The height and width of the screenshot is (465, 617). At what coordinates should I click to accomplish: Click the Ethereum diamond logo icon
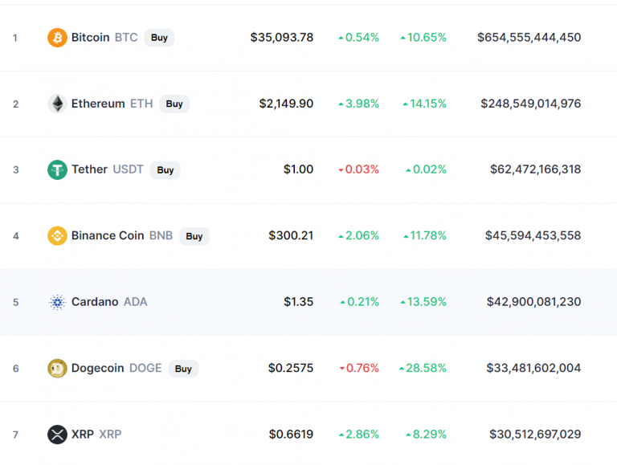coord(57,104)
